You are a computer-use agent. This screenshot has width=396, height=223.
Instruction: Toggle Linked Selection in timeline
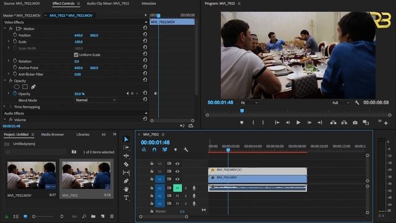(165, 150)
